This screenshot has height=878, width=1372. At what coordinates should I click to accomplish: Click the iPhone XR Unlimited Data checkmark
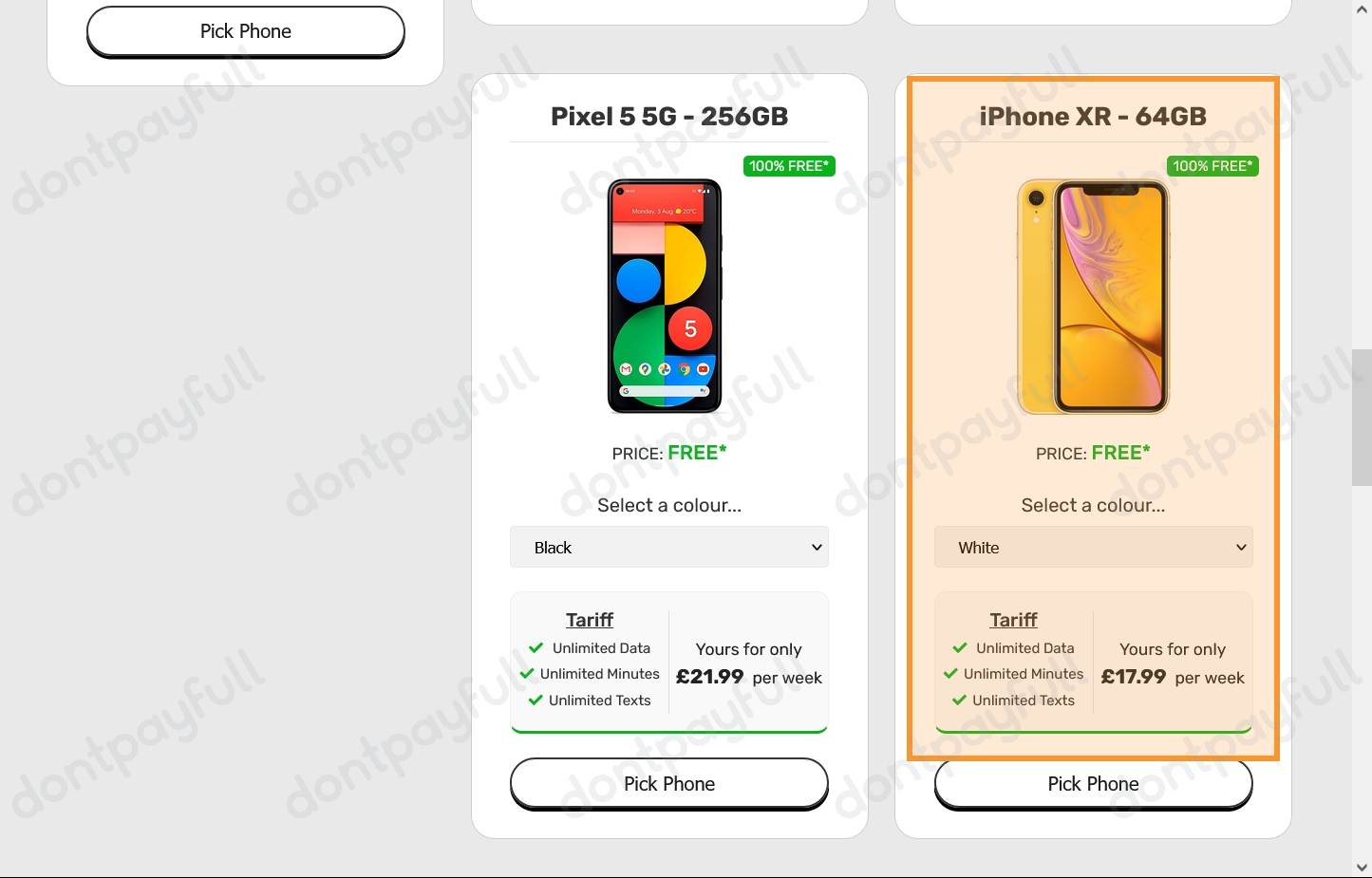pyautogui.click(x=959, y=648)
